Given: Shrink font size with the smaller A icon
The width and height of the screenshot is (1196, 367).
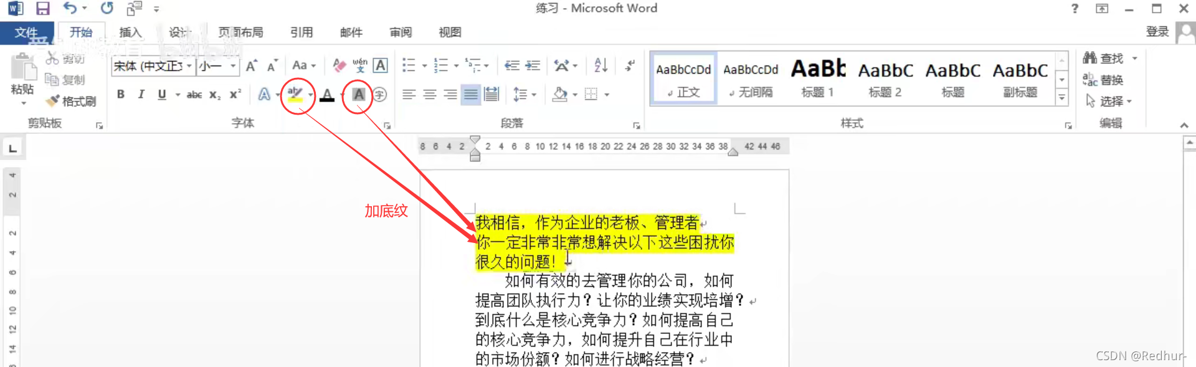Looking at the screenshot, I should pos(272,65).
